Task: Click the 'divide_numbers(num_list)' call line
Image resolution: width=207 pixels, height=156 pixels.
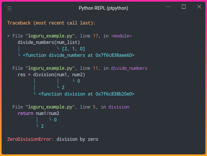Action: pyautogui.click(x=49, y=42)
